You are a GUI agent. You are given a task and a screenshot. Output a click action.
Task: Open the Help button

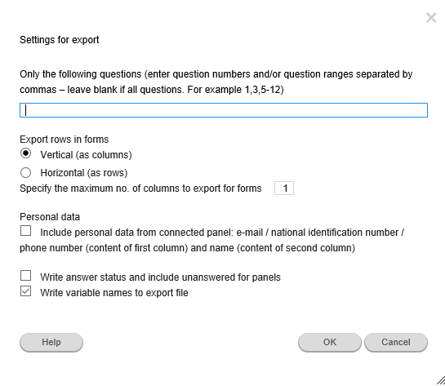[x=51, y=342]
